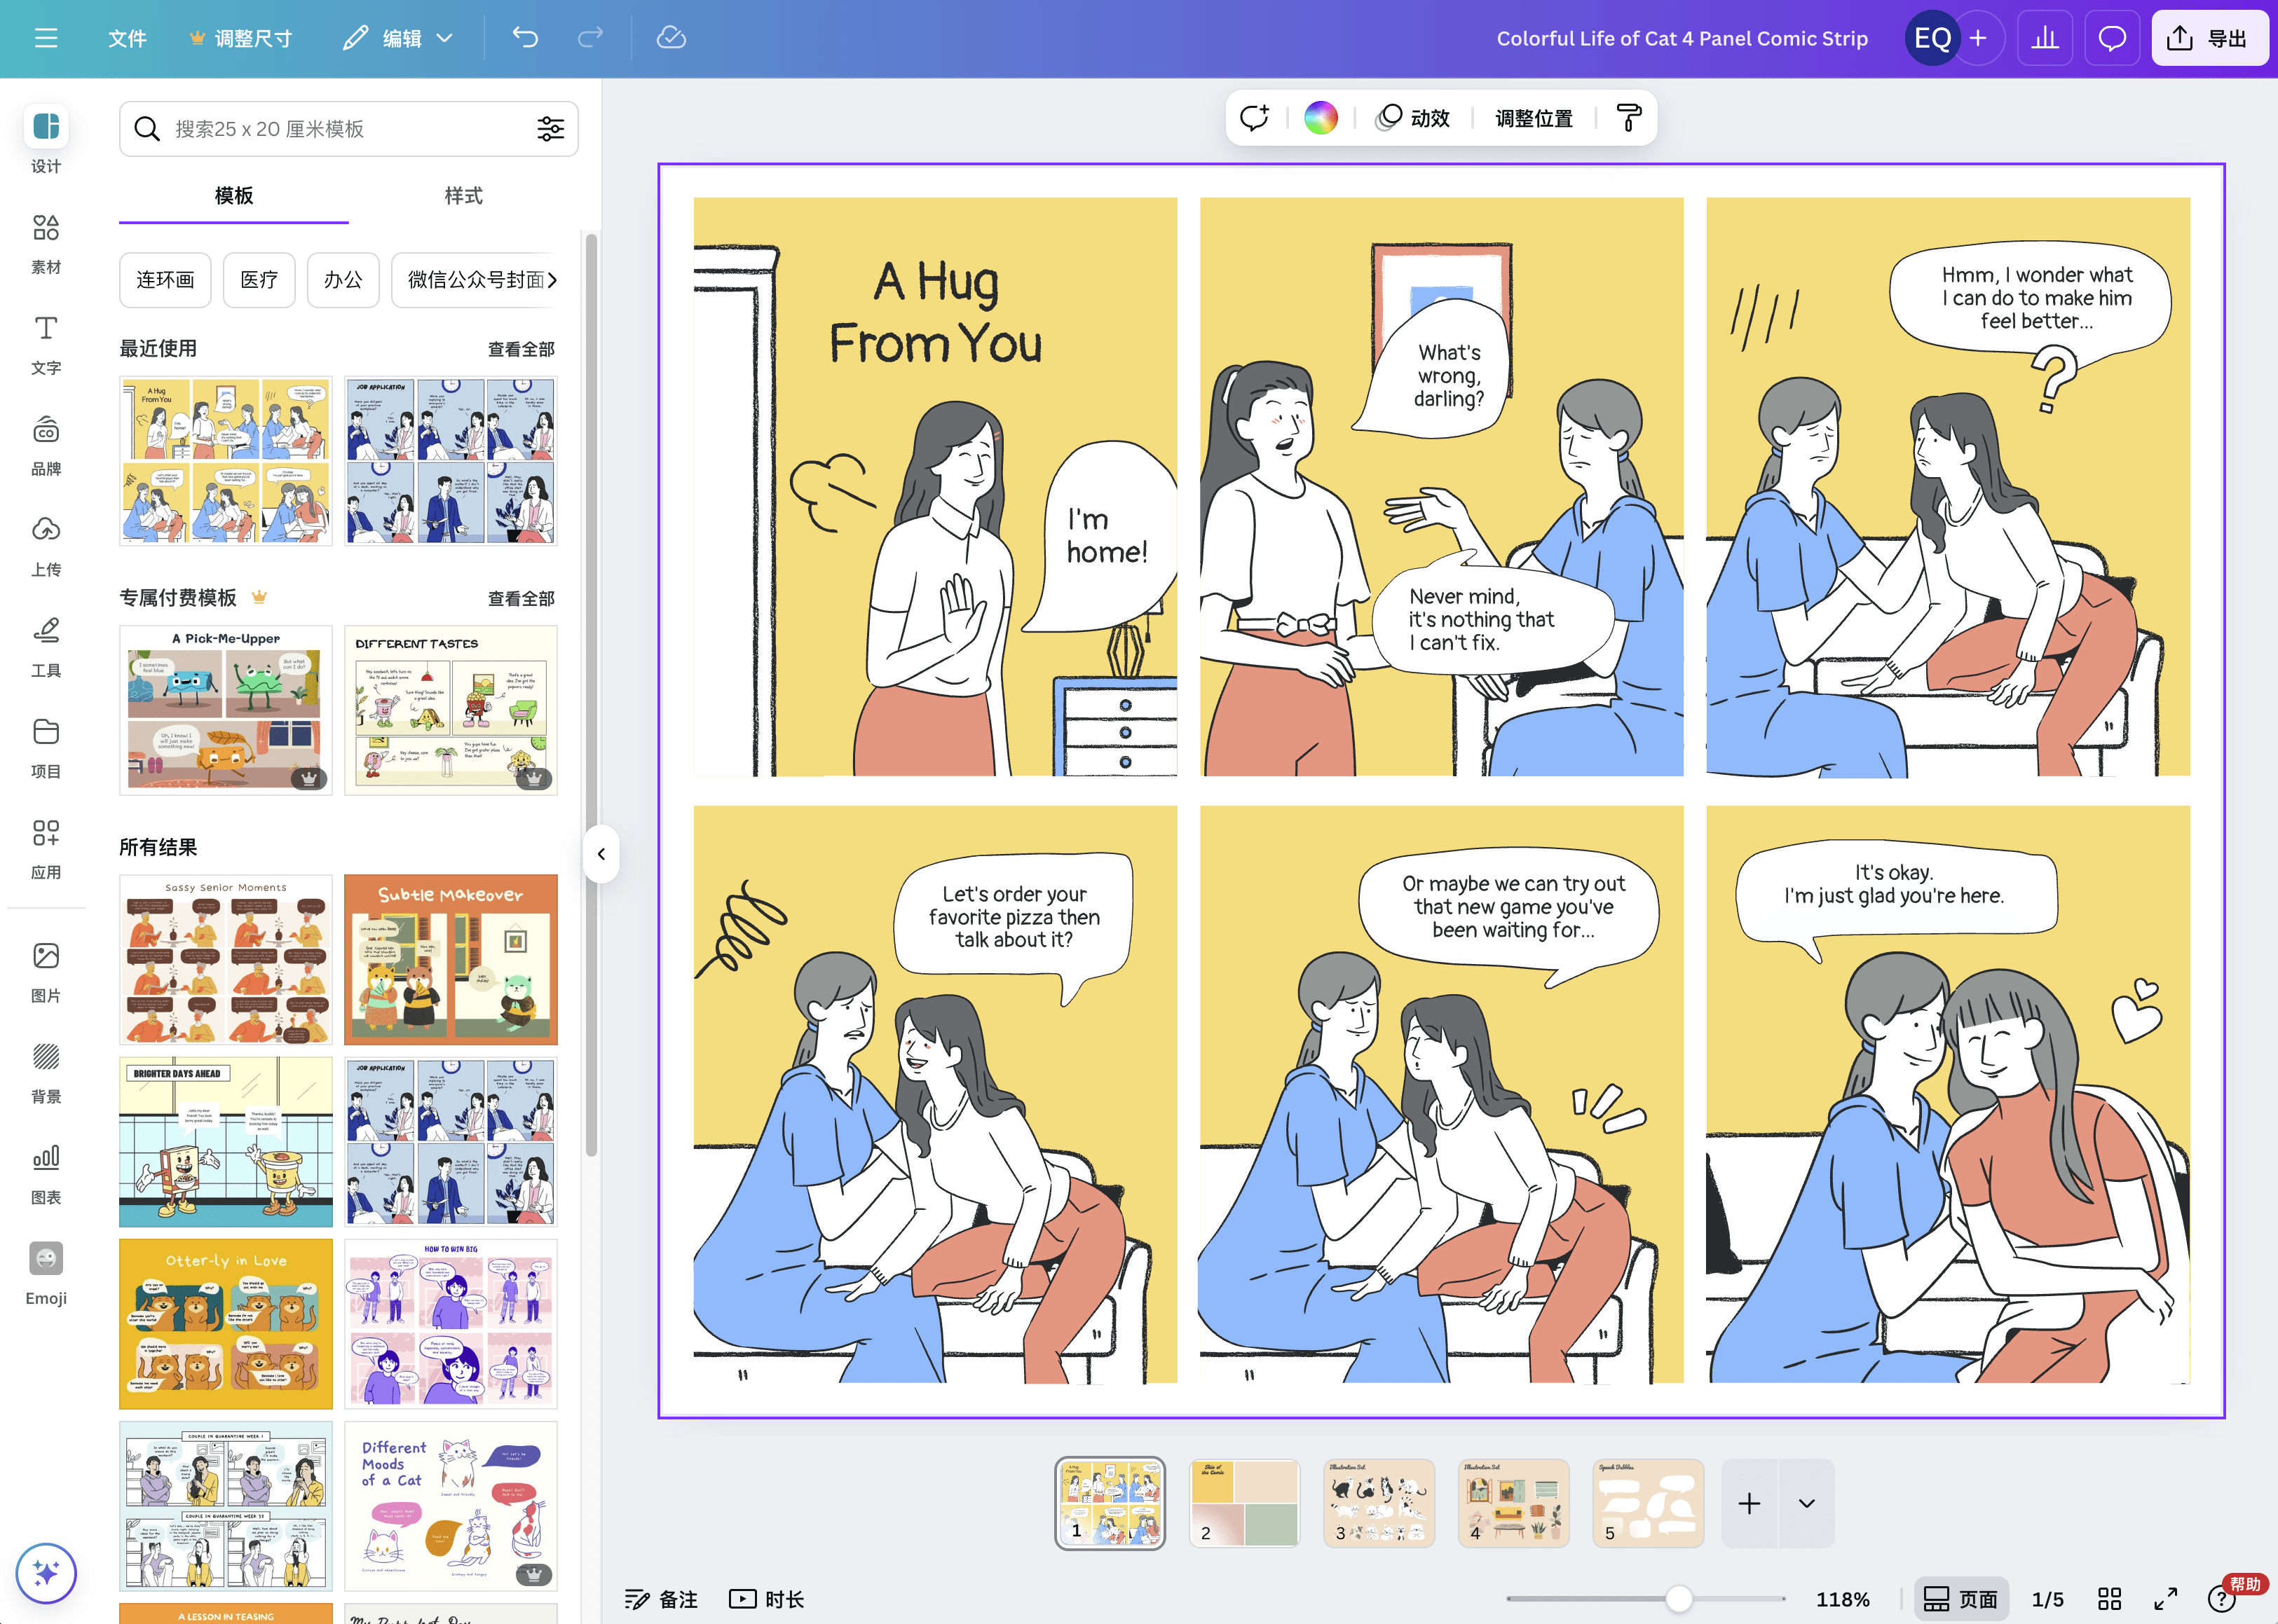Viewport: 2278px width, 1624px height.
Task: Open the Canva magic assistant wand
Action: [46, 1573]
